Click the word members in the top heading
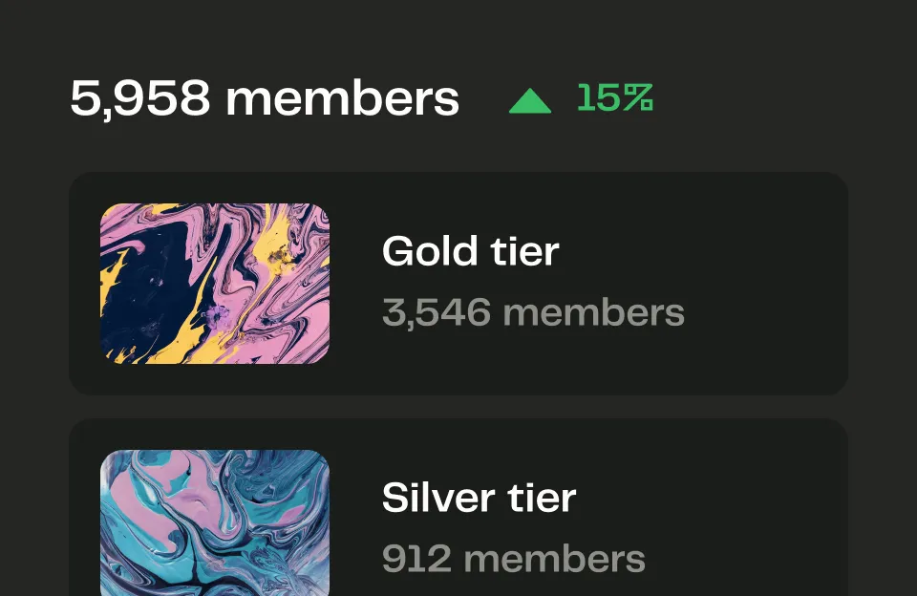The image size is (917, 596). pos(343,98)
